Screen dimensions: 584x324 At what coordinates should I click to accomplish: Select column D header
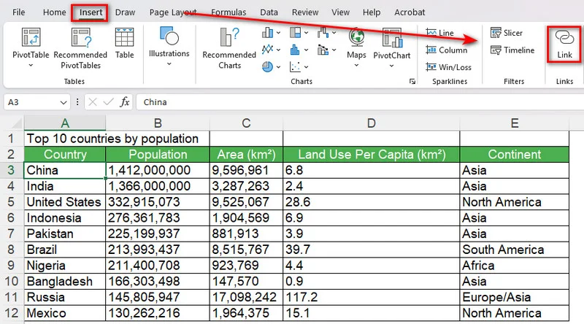[372, 123]
